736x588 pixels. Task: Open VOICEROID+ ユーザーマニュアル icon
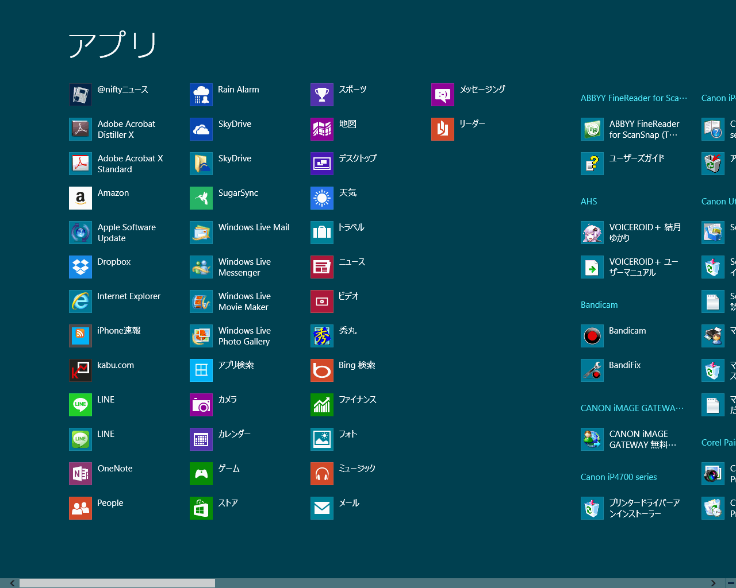[592, 267]
